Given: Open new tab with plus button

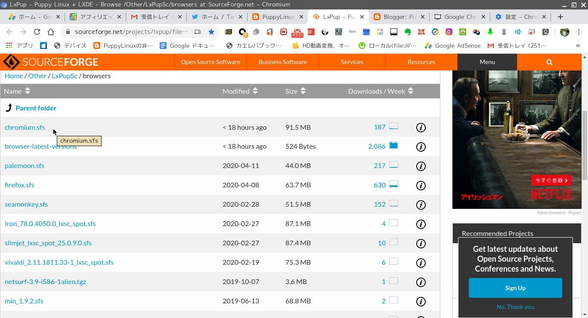Looking at the screenshot, I should click(x=560, y=17).
